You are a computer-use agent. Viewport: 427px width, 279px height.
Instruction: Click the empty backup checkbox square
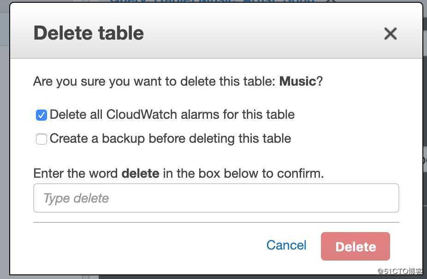[42, 139]
